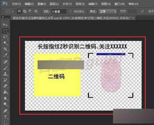Select the Pen tool
154x125 pixels.
tap(5, 111)
